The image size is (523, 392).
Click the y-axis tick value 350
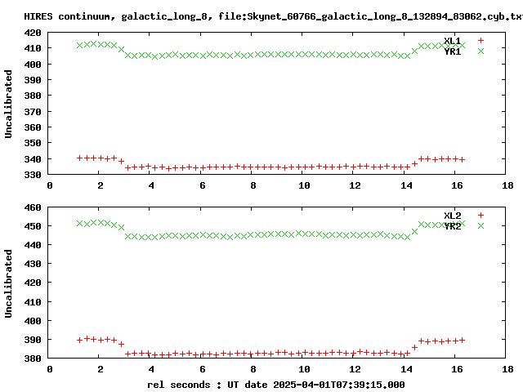(x=33, y=143)
